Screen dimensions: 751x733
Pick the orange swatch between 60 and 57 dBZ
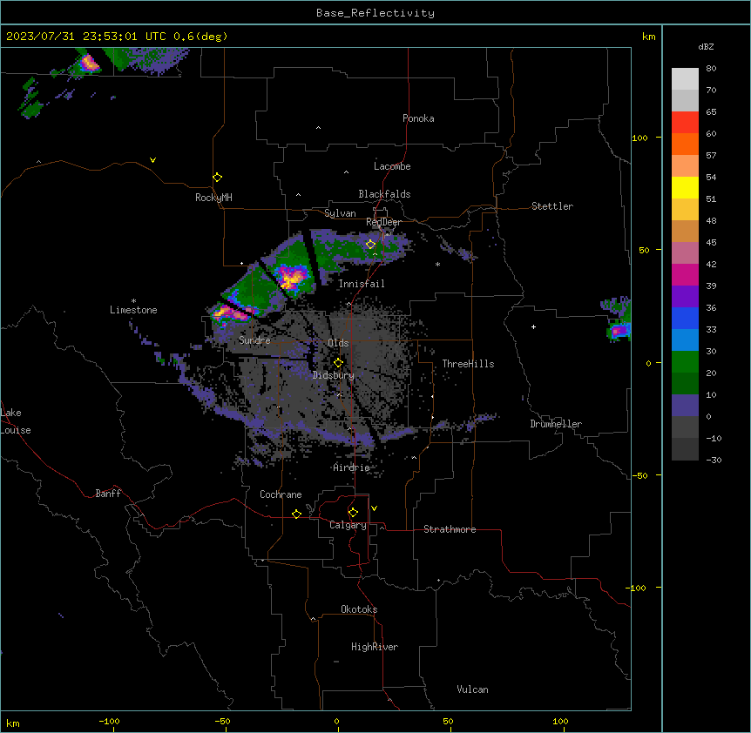[x=685, y=144]
